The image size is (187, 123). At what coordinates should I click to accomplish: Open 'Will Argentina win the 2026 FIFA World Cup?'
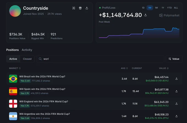[45, 114]
